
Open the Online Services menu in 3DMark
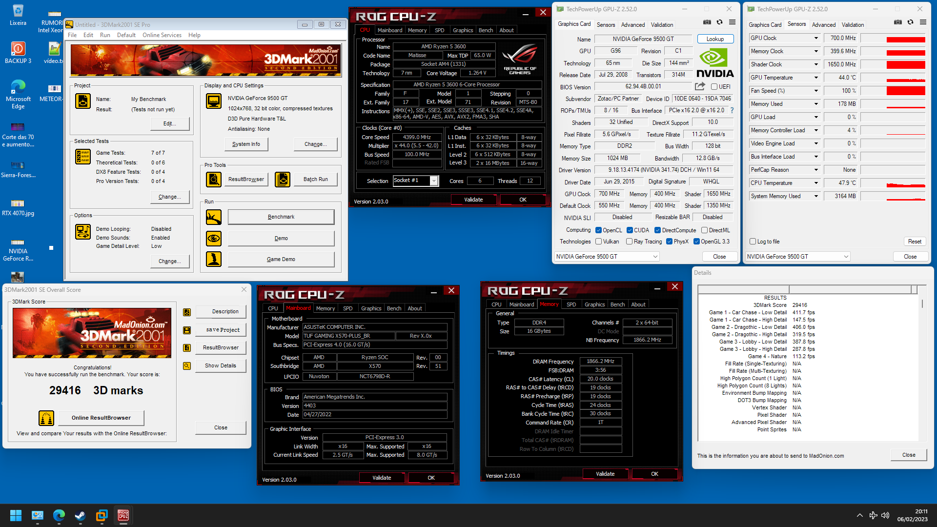pos(162,35)
